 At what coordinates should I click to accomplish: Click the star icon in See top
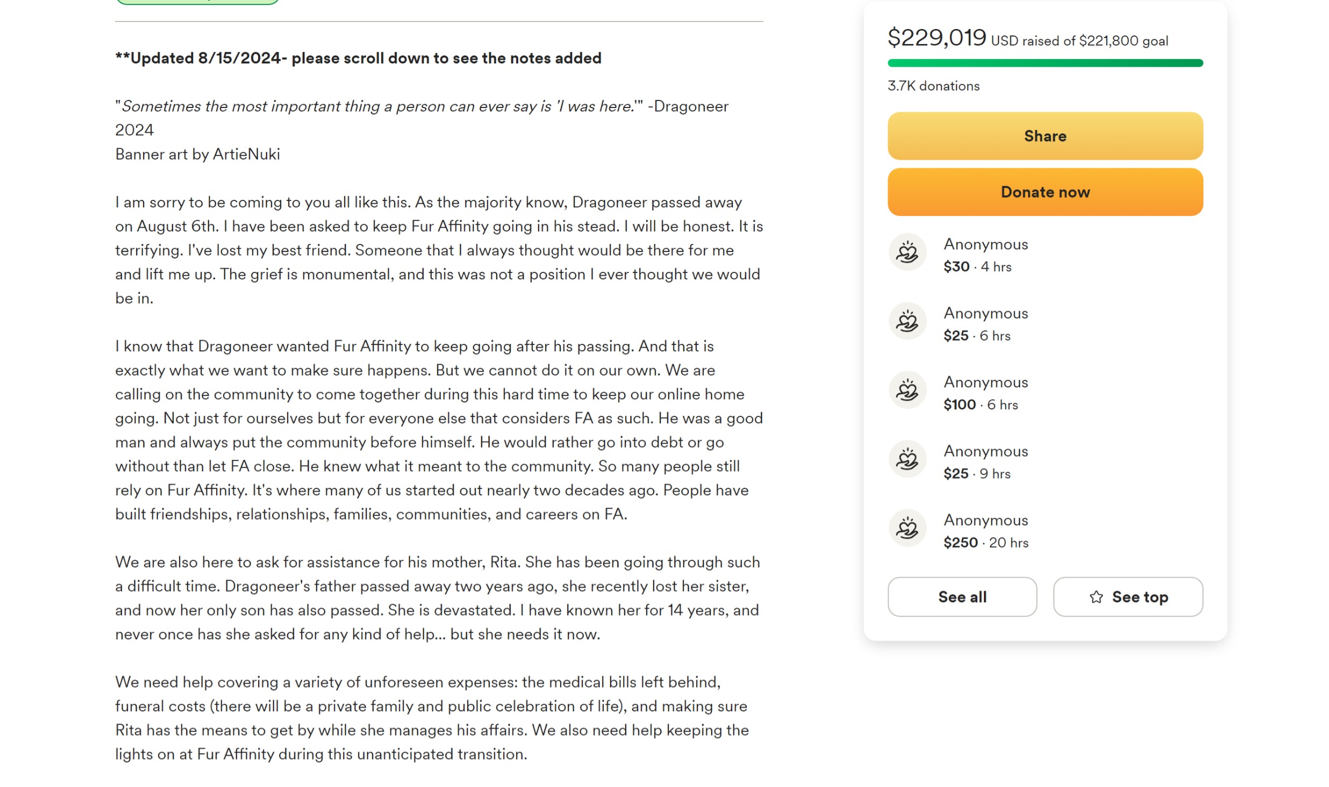[1096, 597]
